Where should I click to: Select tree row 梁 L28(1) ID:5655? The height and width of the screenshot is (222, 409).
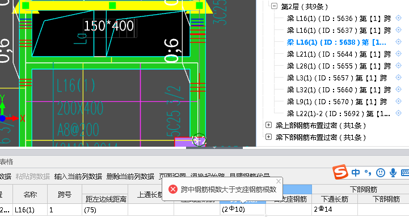point(339,66)
